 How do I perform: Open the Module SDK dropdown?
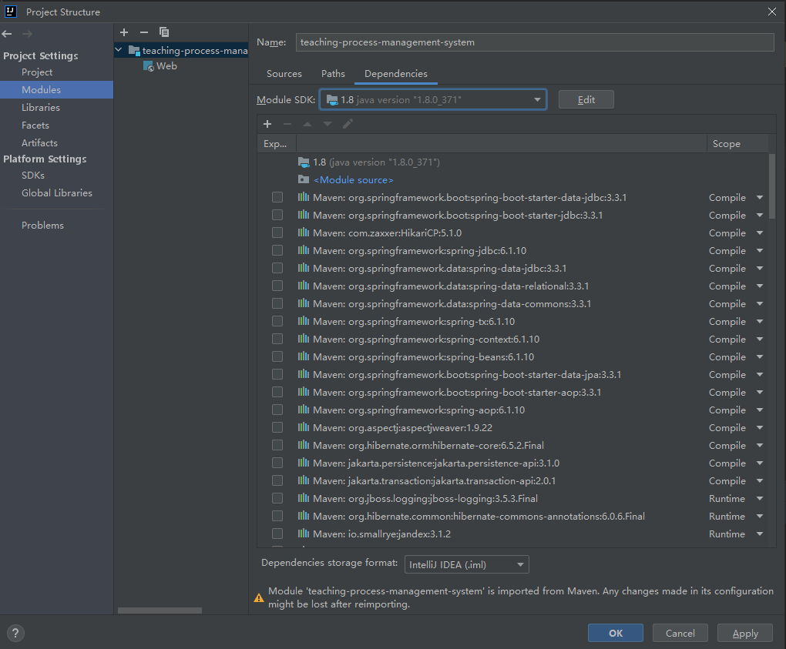pyautogui.click(x=433, y=99)
